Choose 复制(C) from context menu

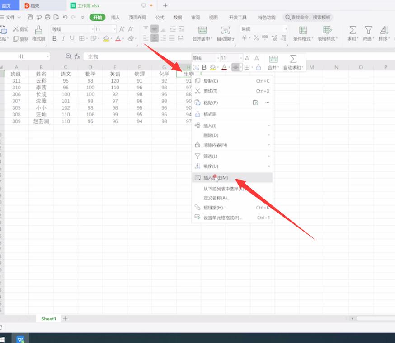tap(232, 81)
